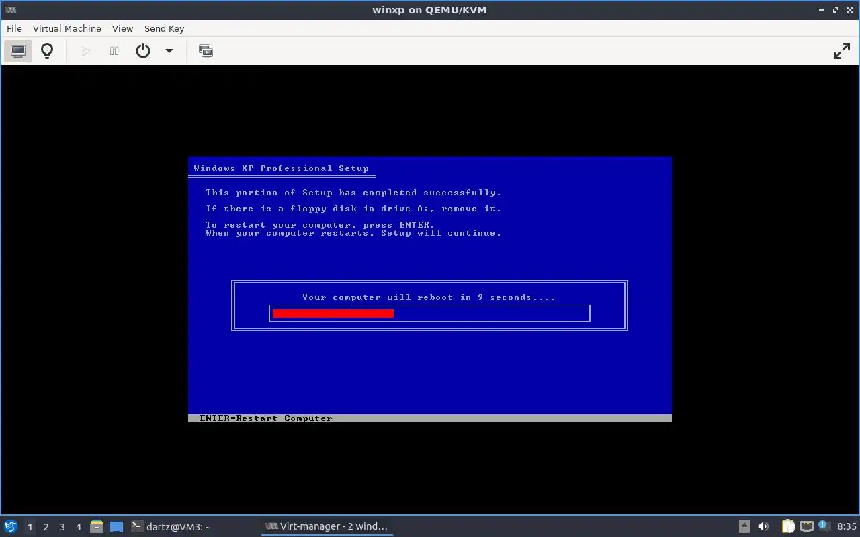Click 'ENTER=Restart Computer' status line
Viewport: 860px width, 537px height.
tap(266, 418)
